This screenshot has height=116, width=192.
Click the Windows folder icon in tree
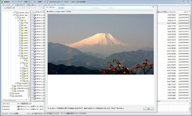pyautogui.click(x=15, y=91)
